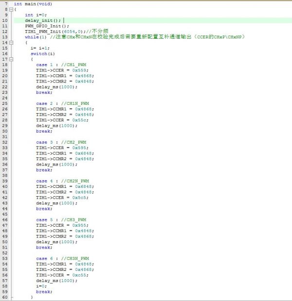Image resolution: width=292 pixels, height=301 pixels.
Task: Click hex value 0x955 on line 47
Action: point(80,225)
